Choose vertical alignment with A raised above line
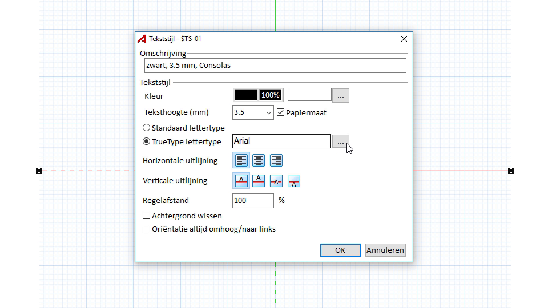Image resolution: width=548 pixels, height=308 pixels. 259,181
